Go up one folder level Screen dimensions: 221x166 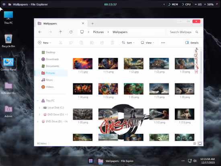click(x=61, y=32)
